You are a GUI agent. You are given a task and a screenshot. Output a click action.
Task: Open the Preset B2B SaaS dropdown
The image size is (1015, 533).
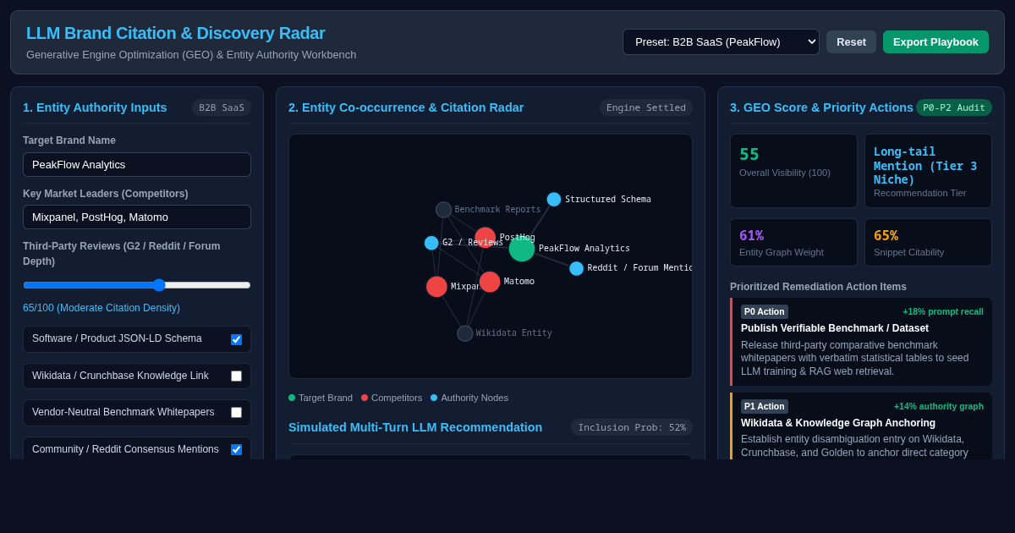721,42
